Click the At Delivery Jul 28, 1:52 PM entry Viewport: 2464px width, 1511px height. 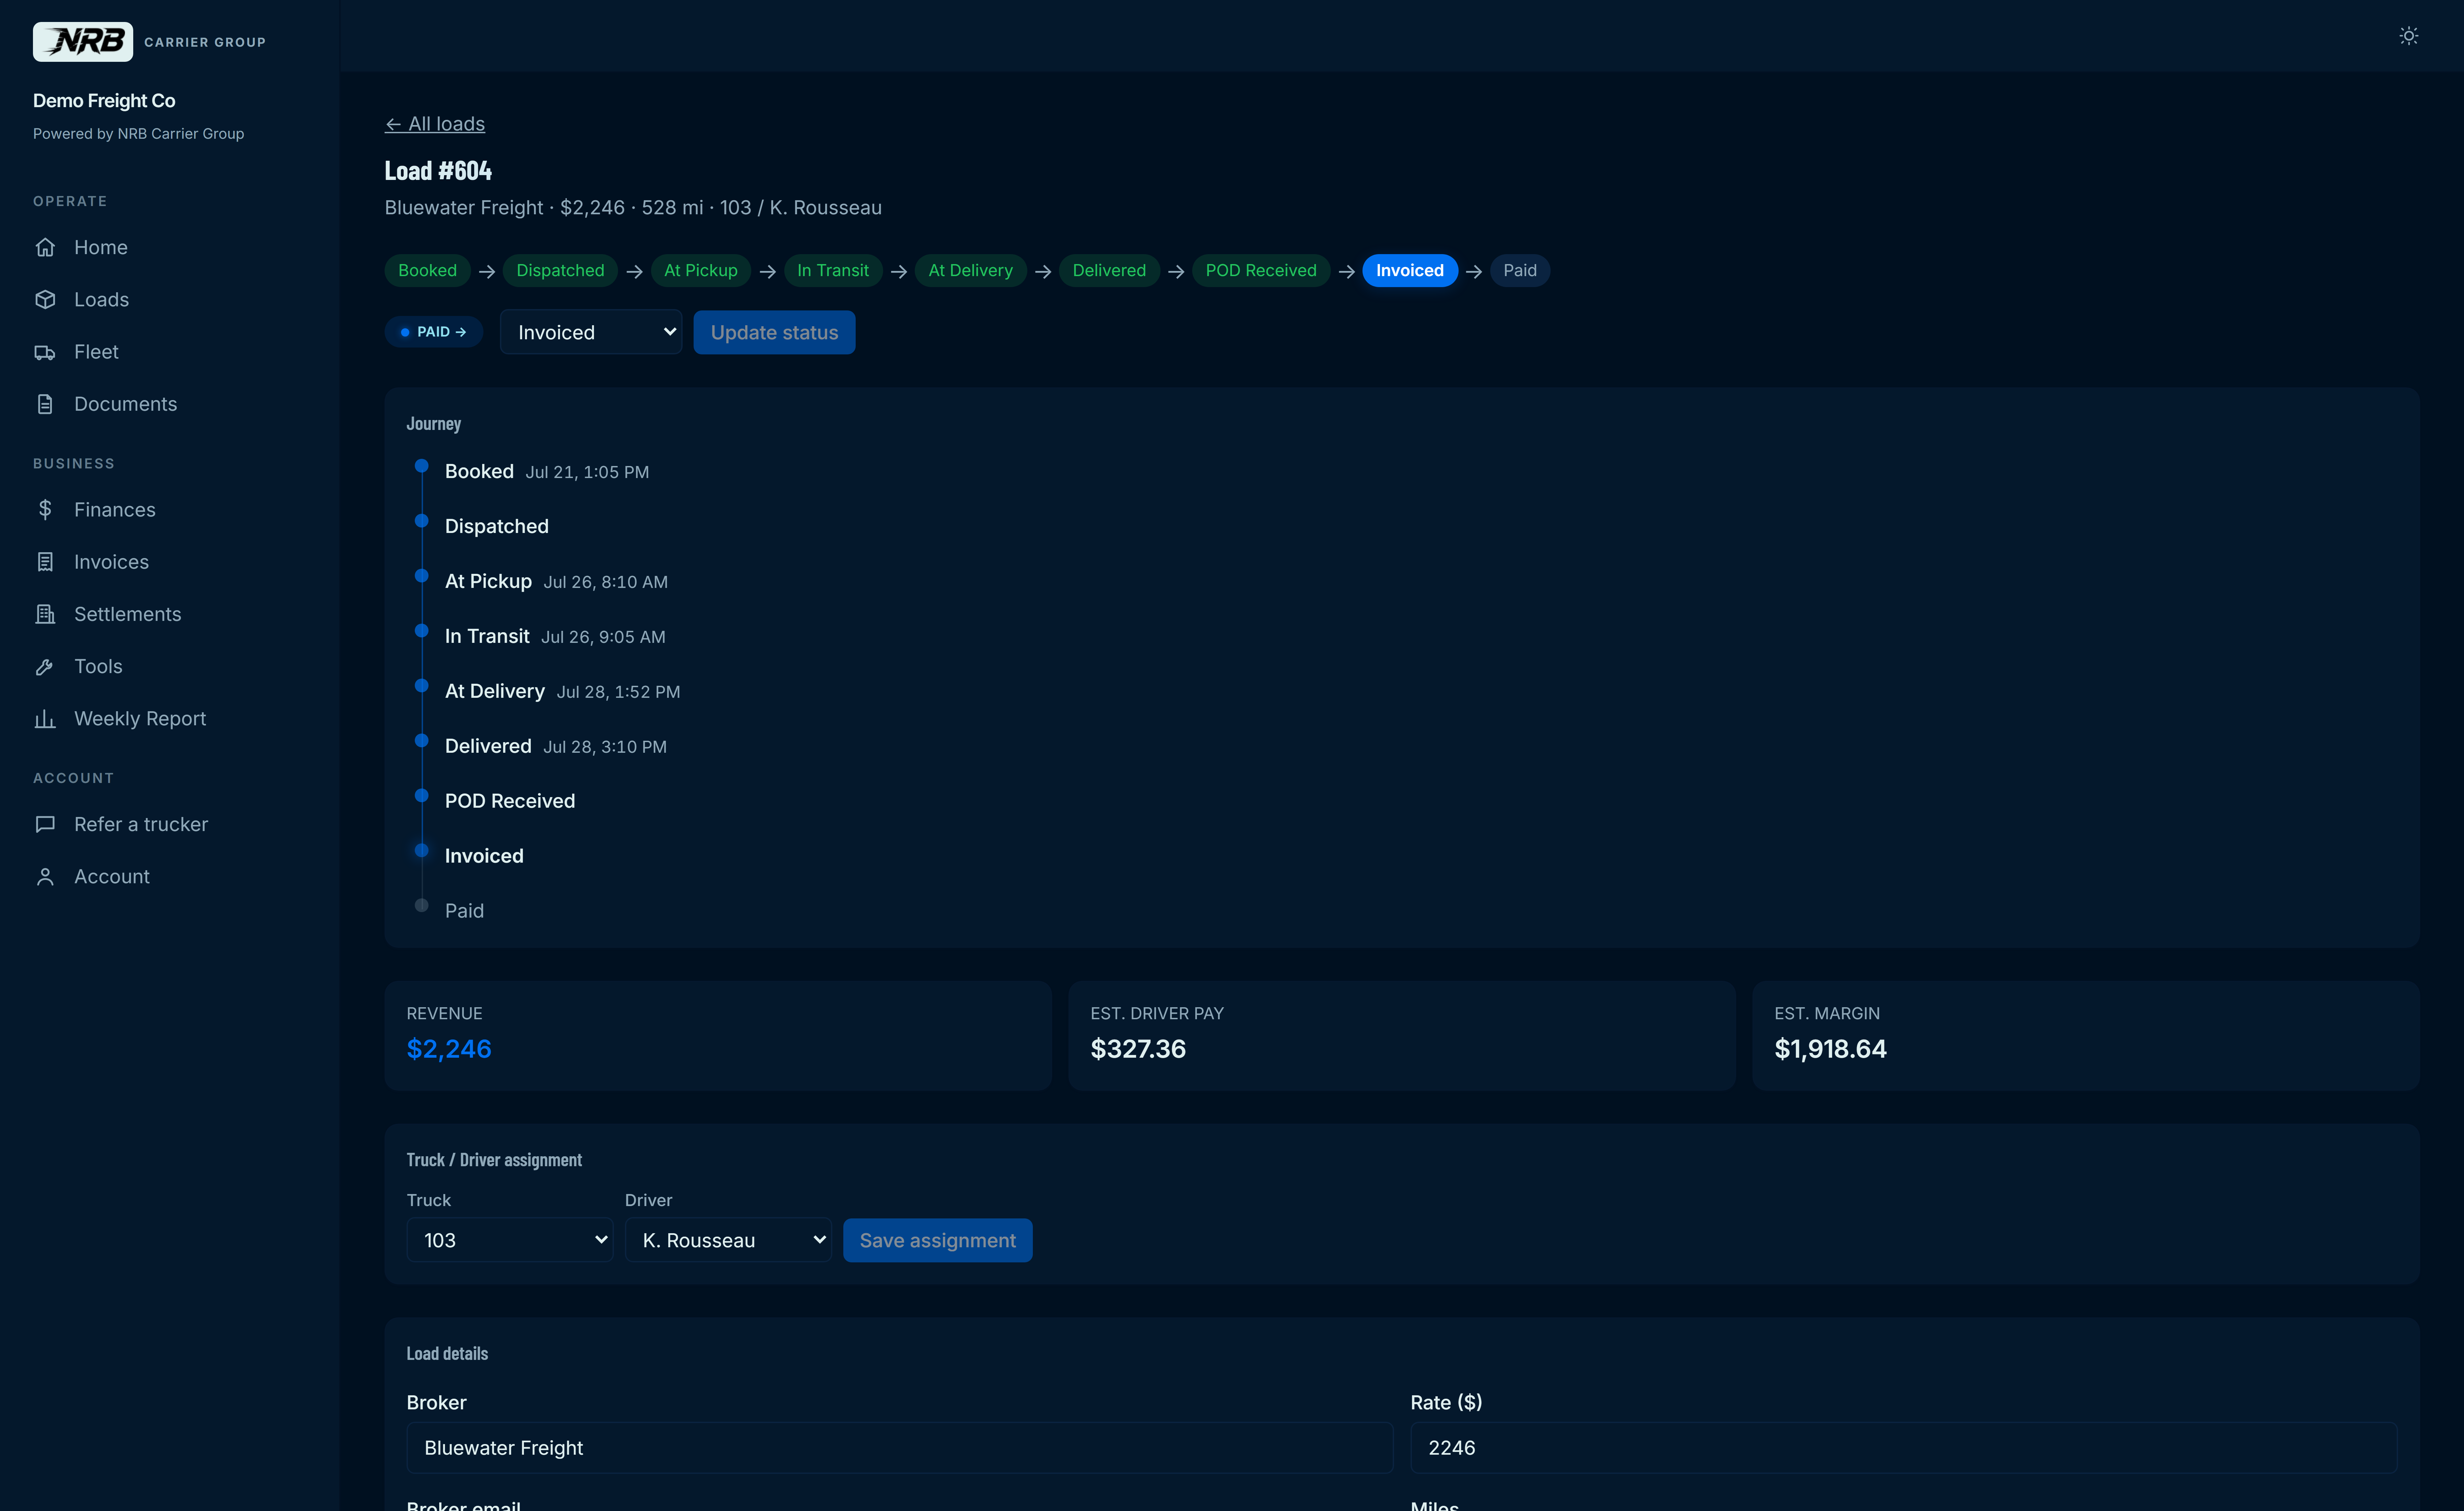563,691
